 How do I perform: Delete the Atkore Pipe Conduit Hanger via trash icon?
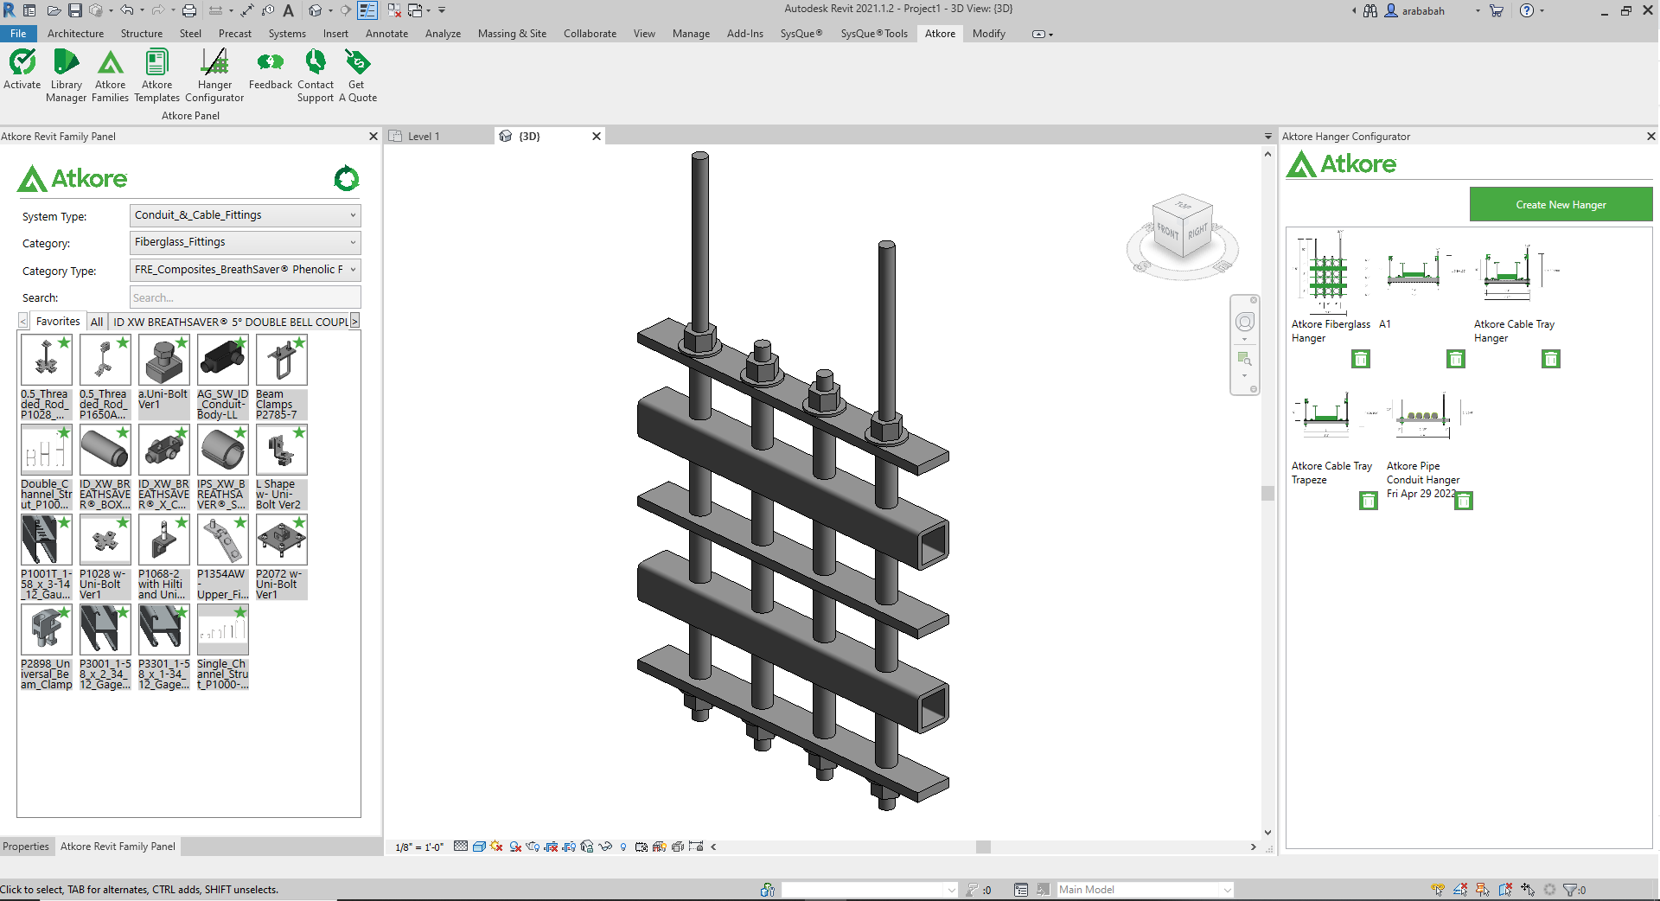(x=1464, y=501)
